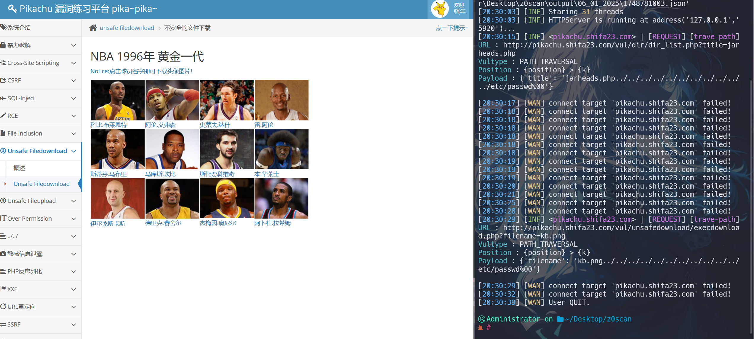Collapse the Unsafe Filedownload section chevron
Image resolution: width=754 pixels, height=339 pixels.
[74, 151]
